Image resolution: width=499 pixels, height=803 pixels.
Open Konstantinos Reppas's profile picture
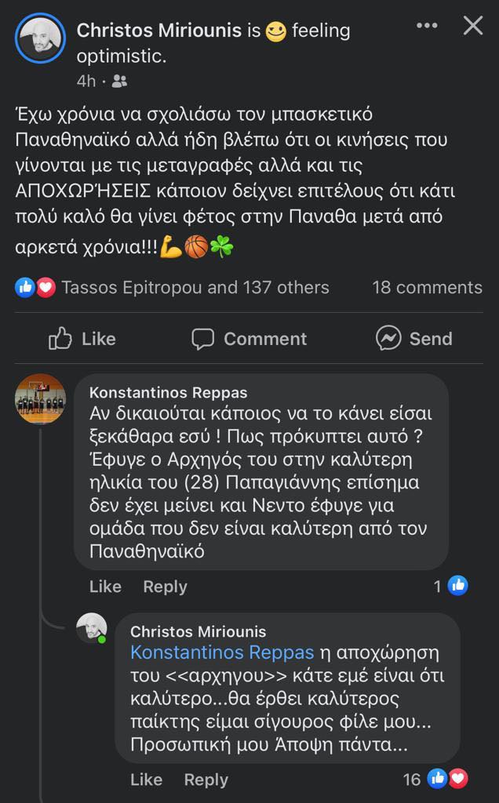click(40, 398)
